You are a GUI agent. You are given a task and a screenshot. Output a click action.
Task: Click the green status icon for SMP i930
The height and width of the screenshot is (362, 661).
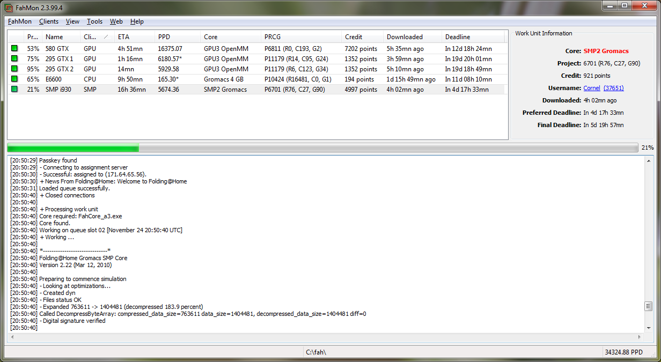pyautogui.click(x=14, y=90)
